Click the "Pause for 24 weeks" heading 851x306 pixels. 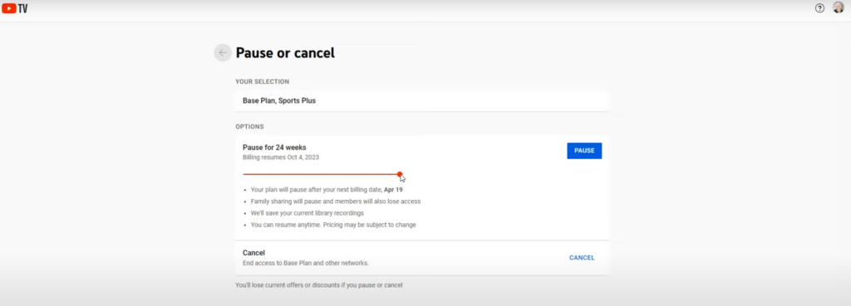pyautogui.click(x=274, y=148)
